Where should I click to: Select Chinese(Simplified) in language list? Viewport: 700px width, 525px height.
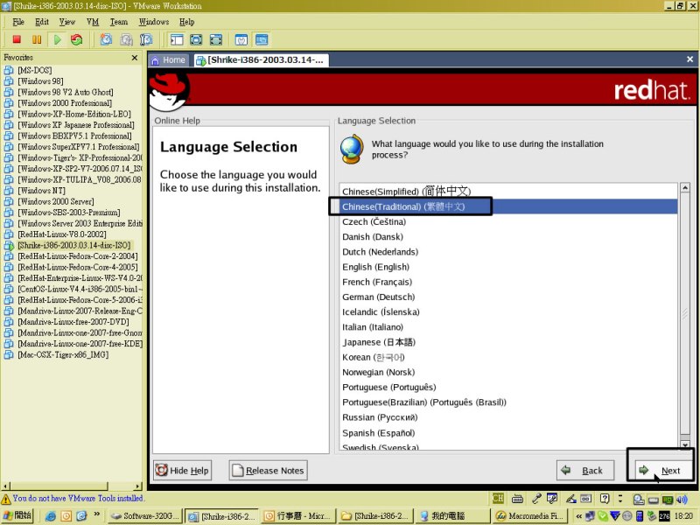click(x=508, y=192)
